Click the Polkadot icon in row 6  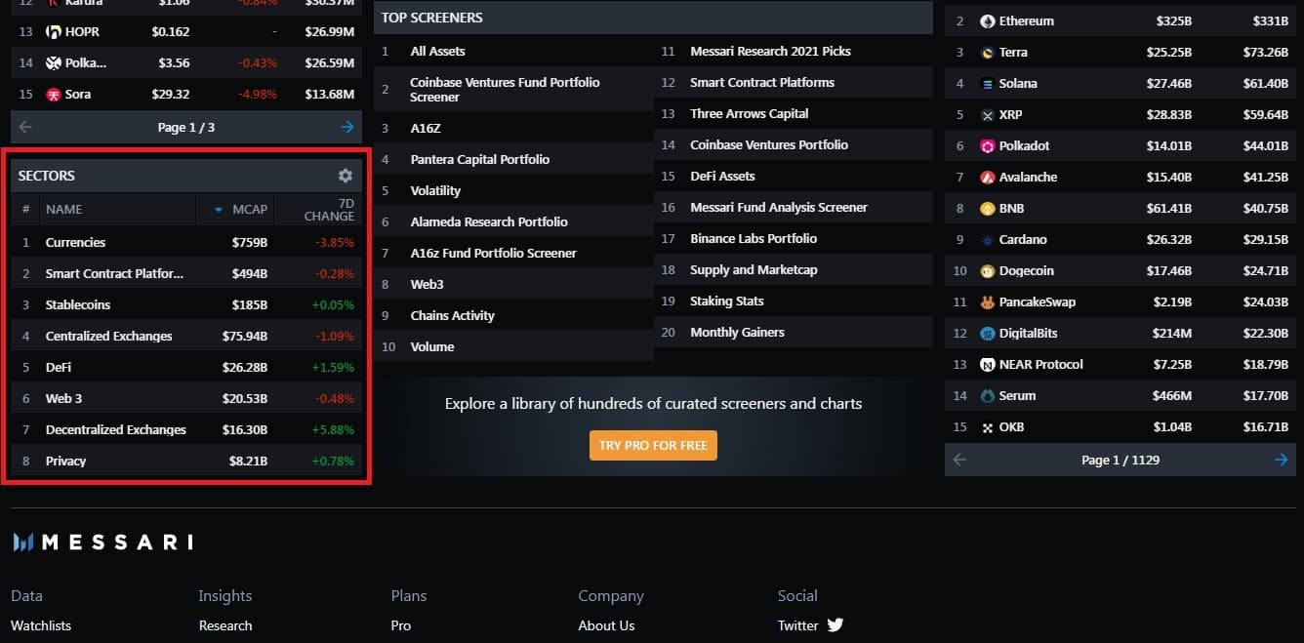pos(988,146)
